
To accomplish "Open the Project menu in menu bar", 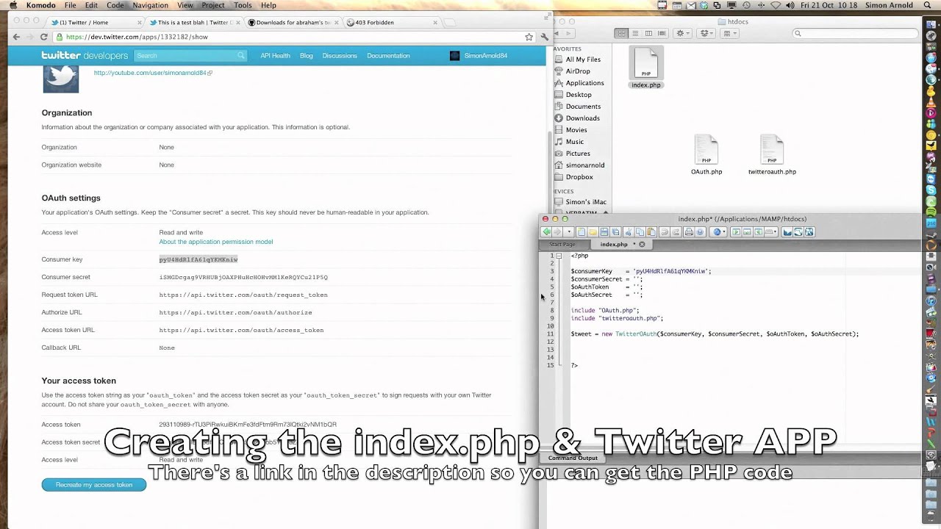I will pos(213,5).
